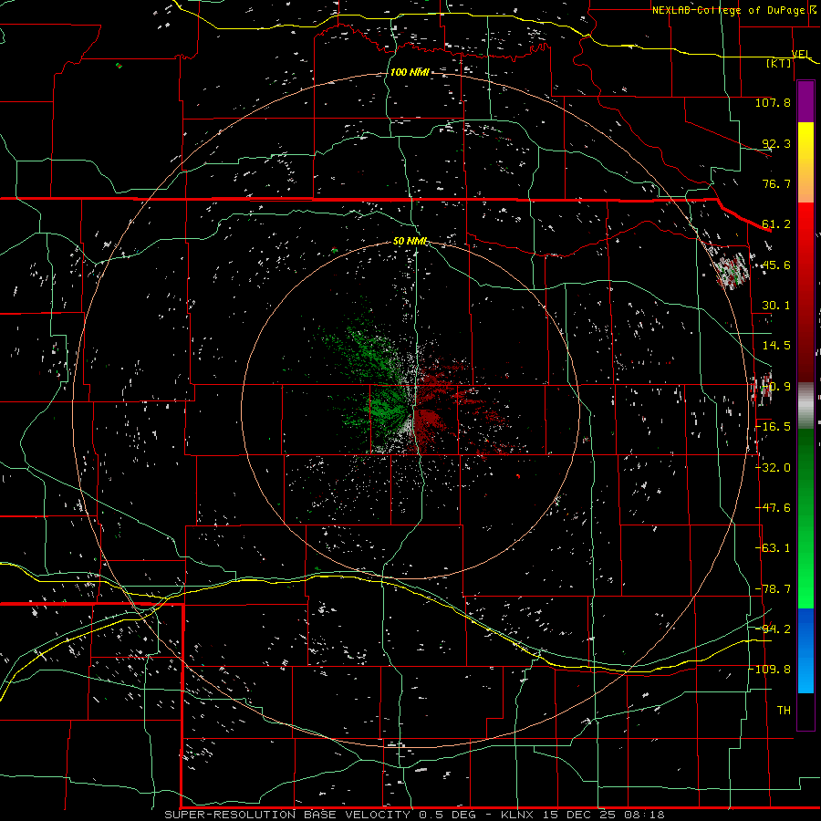The width and height of the screenshot is (821, 821).
Task: Select the -32.0 scale value
Action: pyautogui.click(x=773, y=468)
